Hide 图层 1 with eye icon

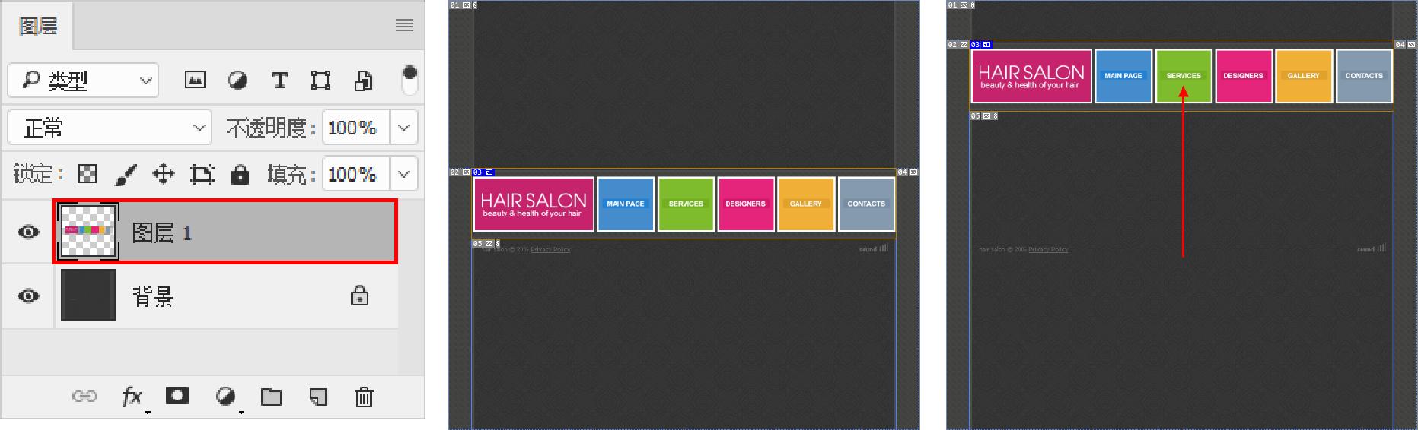28,232
